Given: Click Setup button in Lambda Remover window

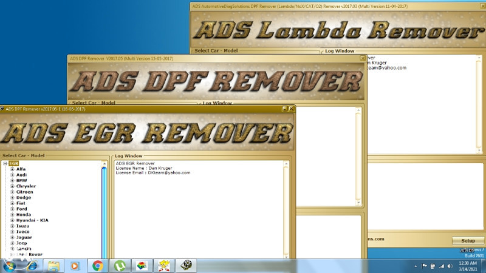Looking at the screenshot, I should pyautogui.click(x=468, y=240).
